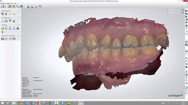This screenshot has height=105, width=188.
Task: Click the stacked layers icon in right toolbar
Action: (x=186, y=71)
